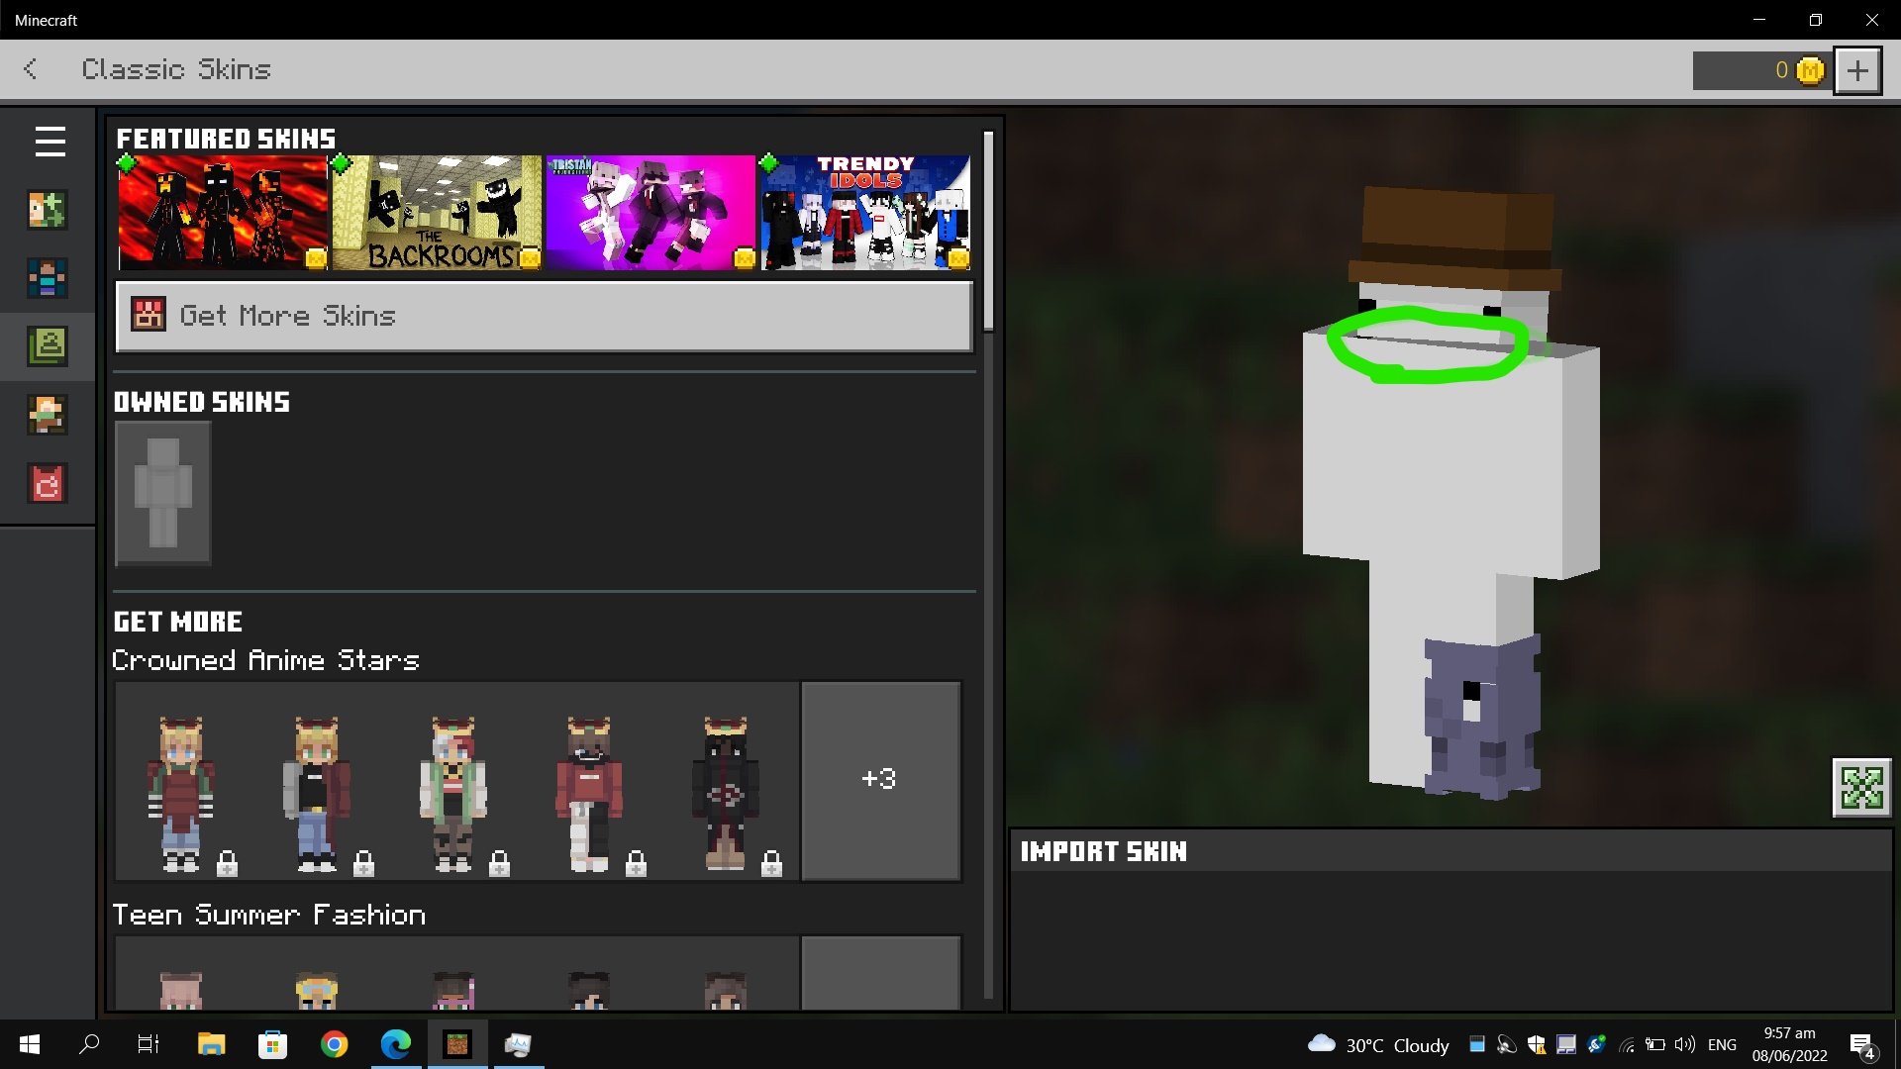Screen dimensions: 1901x1069
Task: Select the first locked Crowned Anime skin
Action: [181, 792]
